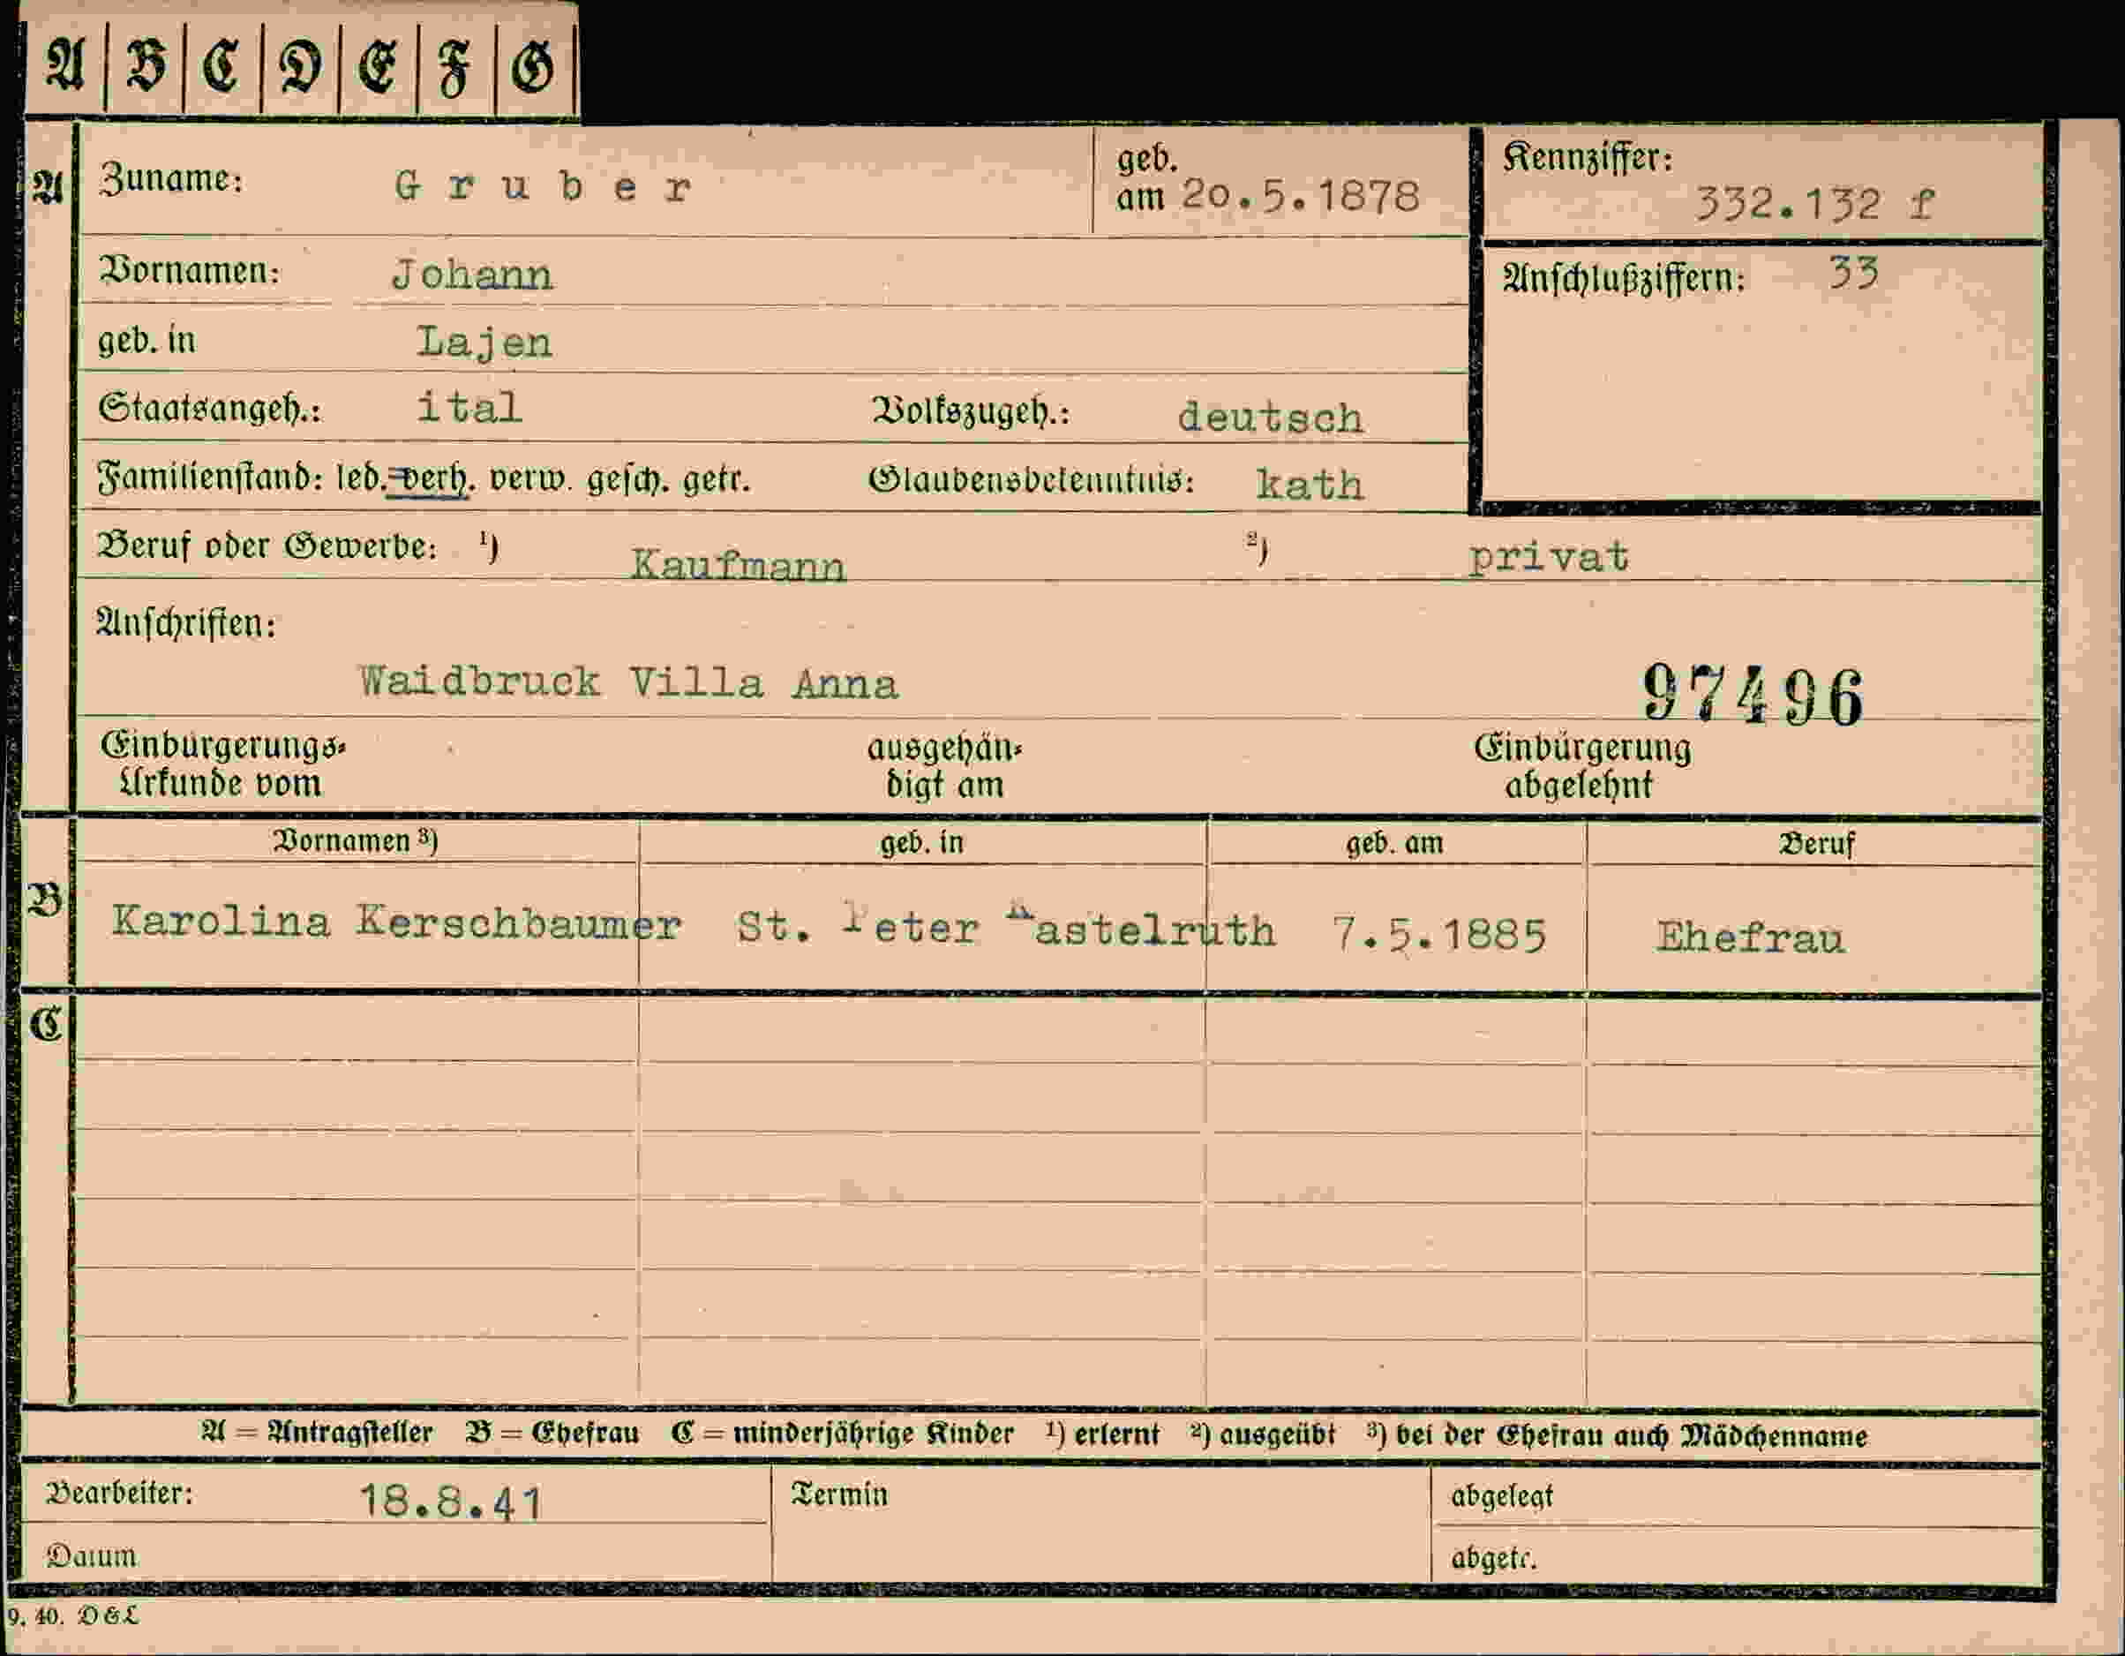Click the Staatsangeh. label
2125x1656 pixels.
coord(209,408)
